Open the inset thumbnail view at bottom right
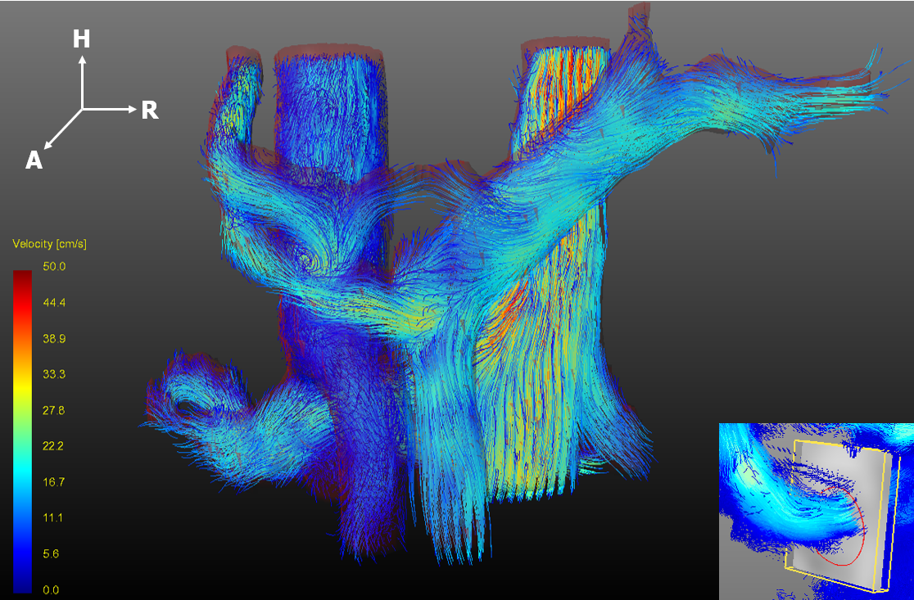The image size is (914, 600). pyautogui.click(x=816, y=512)
